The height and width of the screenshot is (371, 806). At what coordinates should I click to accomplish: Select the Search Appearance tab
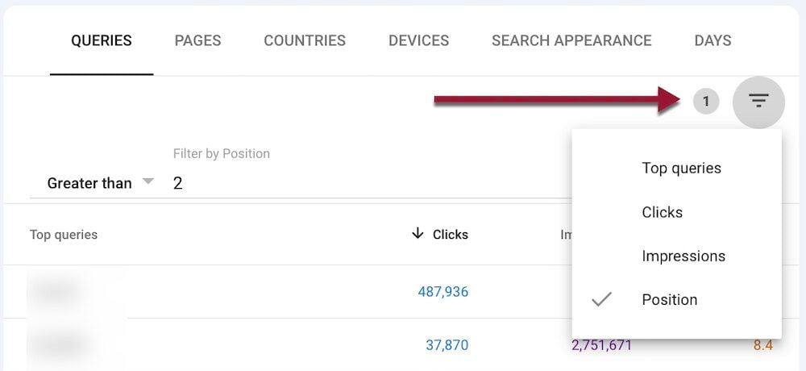coord(571,40)
